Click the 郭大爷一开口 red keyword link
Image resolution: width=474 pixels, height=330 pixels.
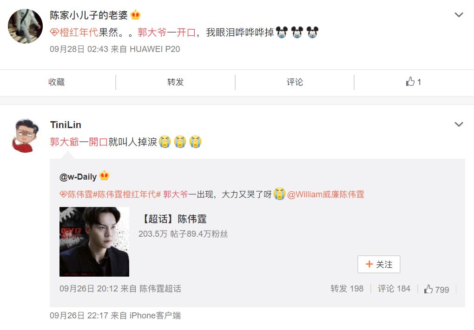coord(167,32)
